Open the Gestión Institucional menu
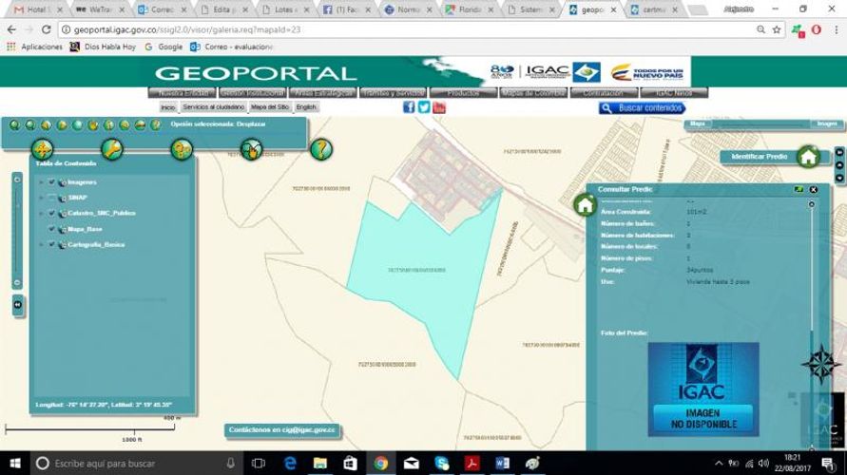This screenshot has height=475, width=847. pos(252,93)
